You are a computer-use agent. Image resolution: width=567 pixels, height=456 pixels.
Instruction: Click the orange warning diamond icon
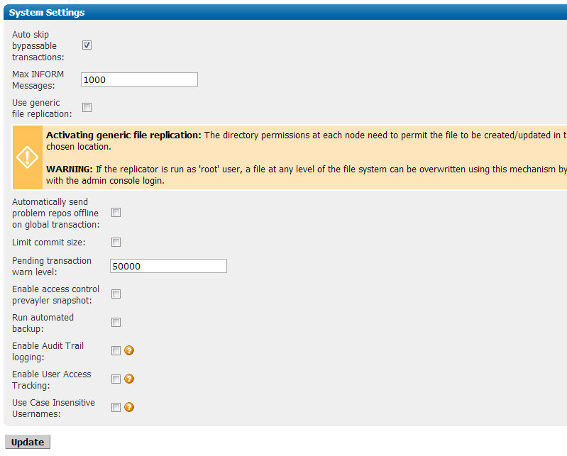pos(27,157)
